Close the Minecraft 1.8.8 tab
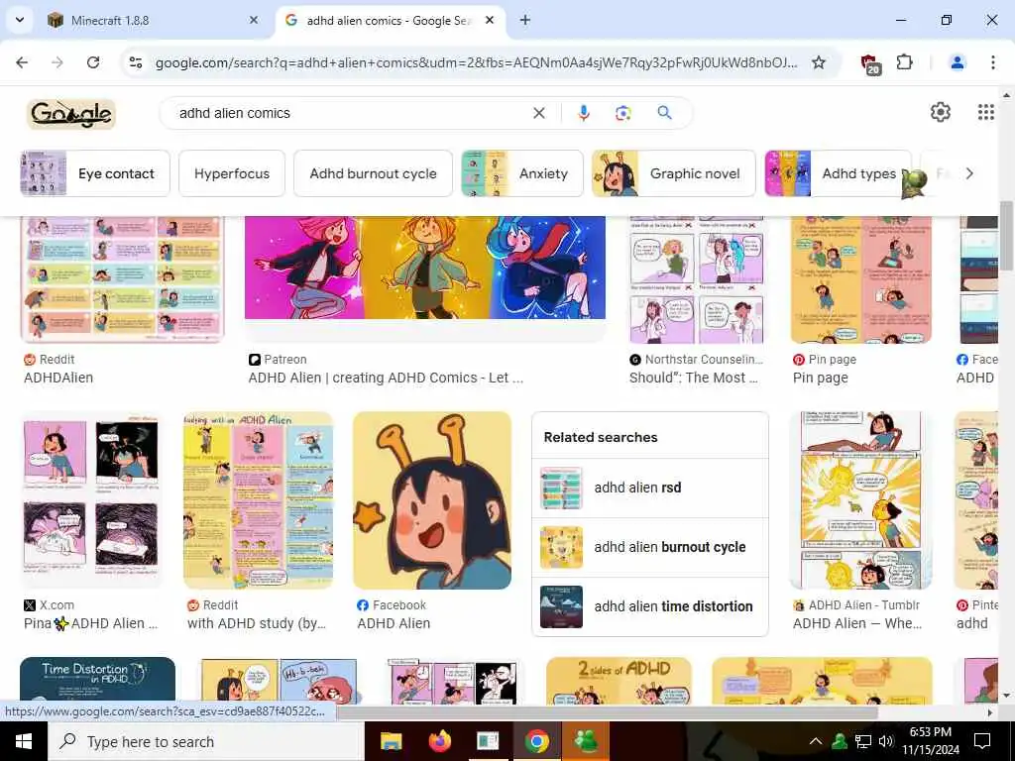The image size is (1015, 761). click(254, 20)
